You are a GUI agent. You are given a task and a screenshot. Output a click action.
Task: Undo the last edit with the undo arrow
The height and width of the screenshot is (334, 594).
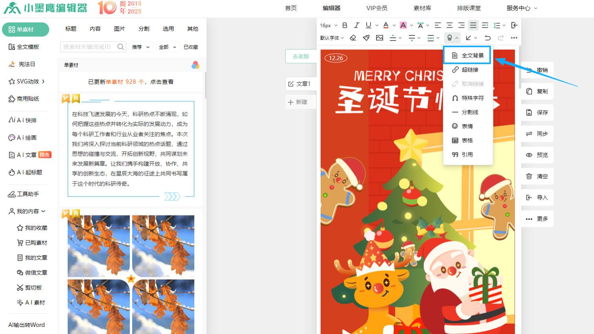[488, 38]
